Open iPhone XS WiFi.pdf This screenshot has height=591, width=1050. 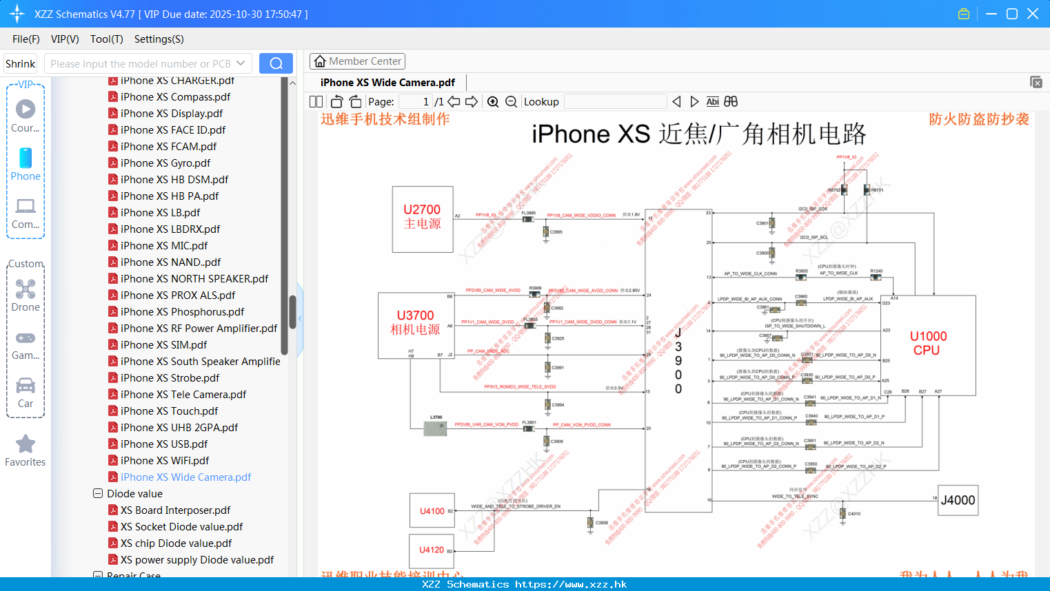[x=165, y=461]
